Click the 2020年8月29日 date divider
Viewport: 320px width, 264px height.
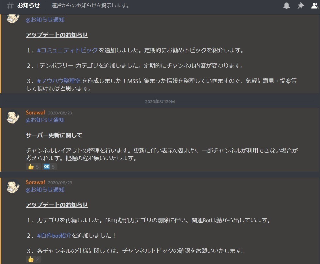coord(160,101)
